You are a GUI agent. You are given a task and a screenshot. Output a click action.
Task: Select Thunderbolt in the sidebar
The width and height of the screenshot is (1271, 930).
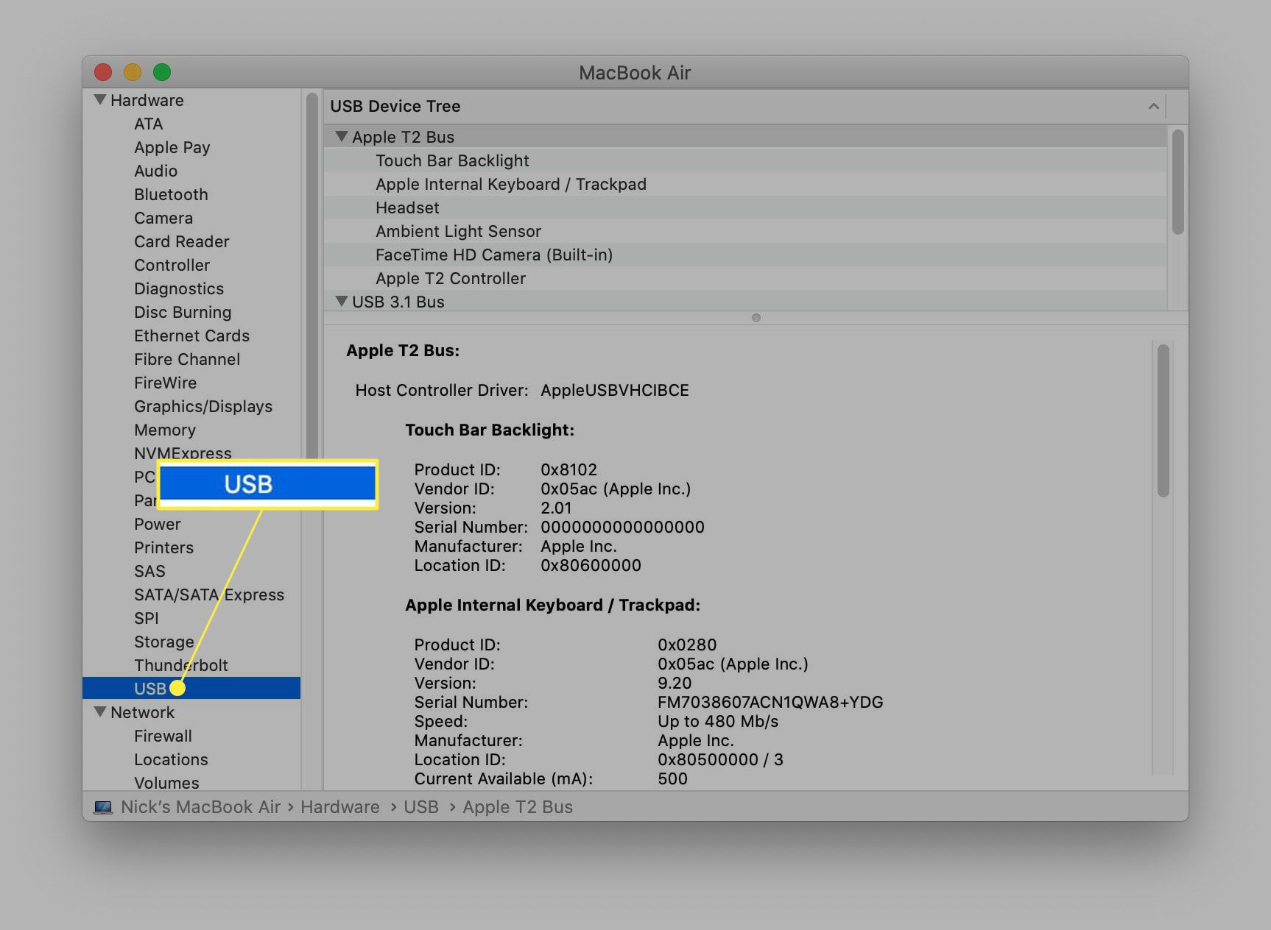(x=181, y=665)
